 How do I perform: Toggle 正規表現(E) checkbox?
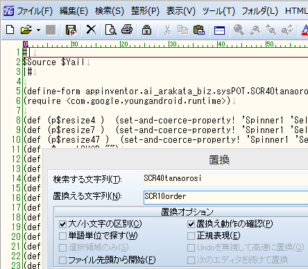click(x=191, y=236)
